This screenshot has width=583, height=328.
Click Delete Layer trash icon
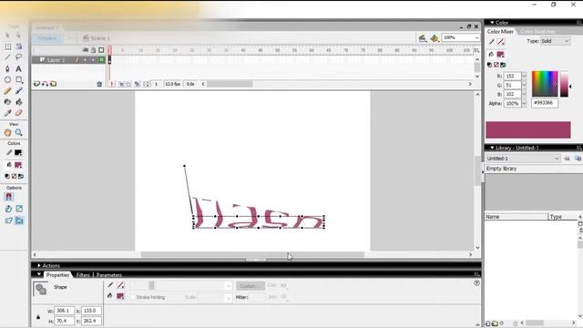click(x=99, y=84)
